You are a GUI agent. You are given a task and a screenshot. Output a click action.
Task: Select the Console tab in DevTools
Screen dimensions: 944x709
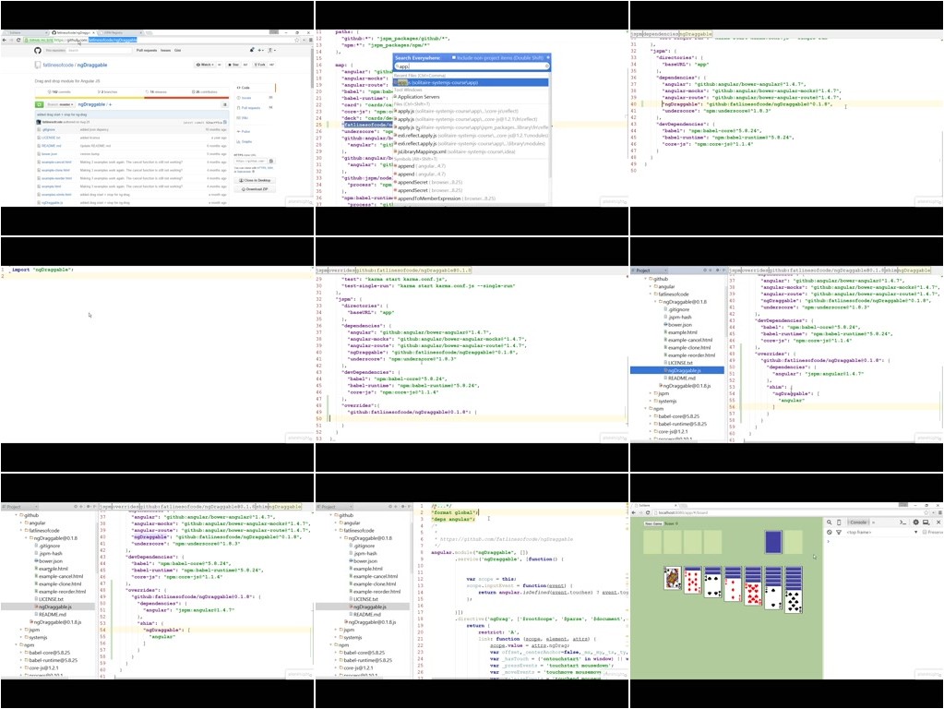coord(858,523)
